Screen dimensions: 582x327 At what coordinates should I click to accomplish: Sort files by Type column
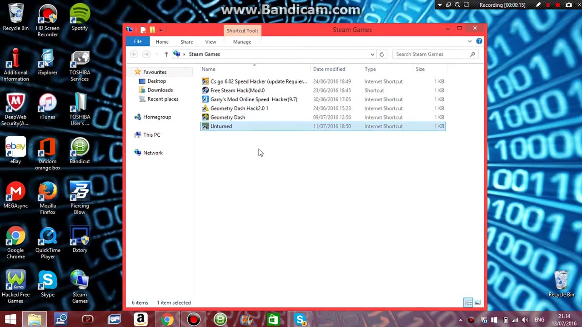(387, 69)
